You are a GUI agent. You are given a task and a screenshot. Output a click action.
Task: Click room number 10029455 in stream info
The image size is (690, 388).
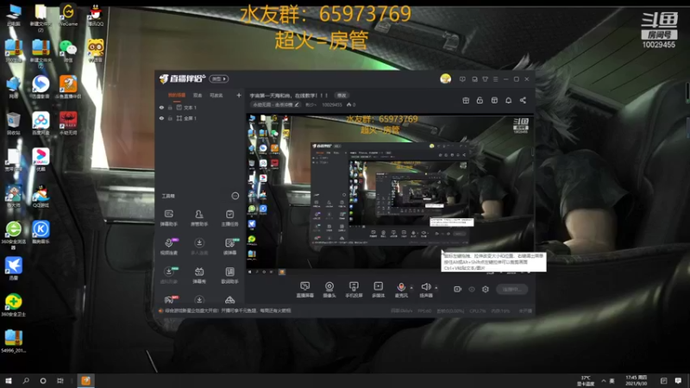pyautogui.click(x=332, y=104)
